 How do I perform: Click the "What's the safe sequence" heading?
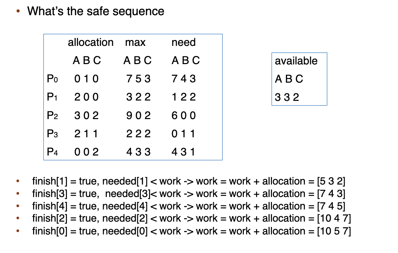point(96,11)
